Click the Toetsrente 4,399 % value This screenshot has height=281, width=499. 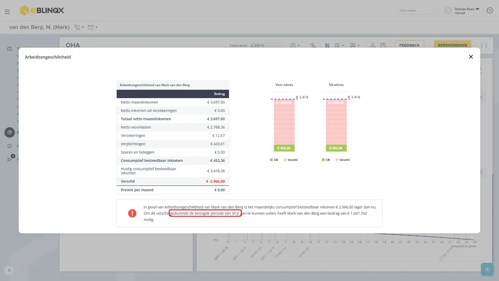tap(257, 45)
